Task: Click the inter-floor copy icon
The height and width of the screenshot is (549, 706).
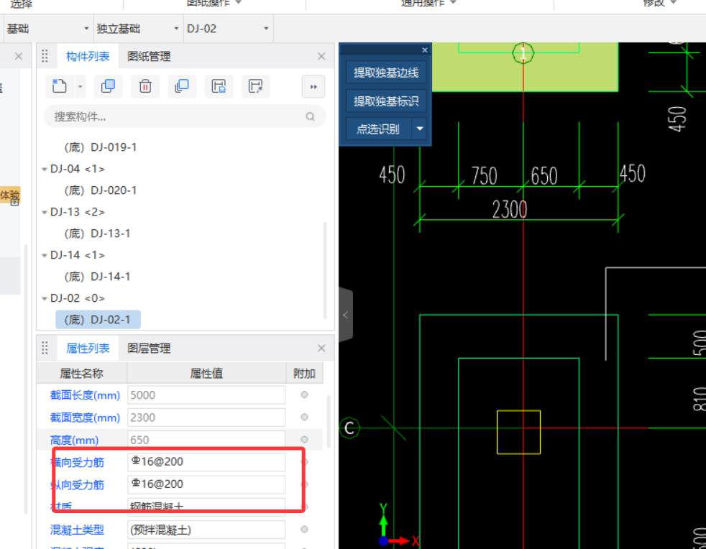Action: (182, 86)
